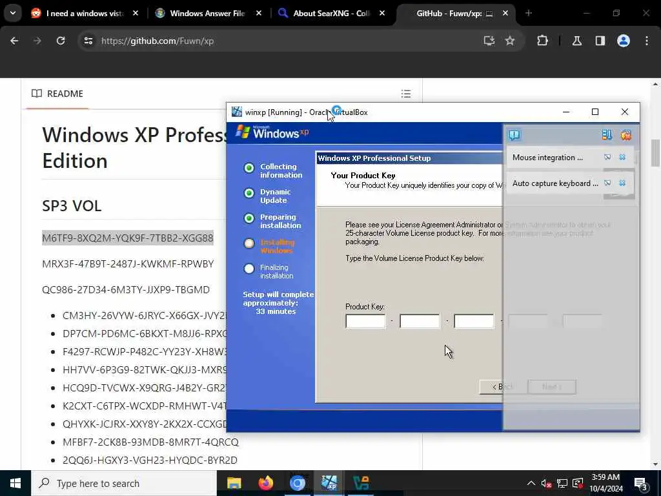Close the 'Windows Answer File' tab
This screenshot has height=496, width=661.
[x=259, y=14]
